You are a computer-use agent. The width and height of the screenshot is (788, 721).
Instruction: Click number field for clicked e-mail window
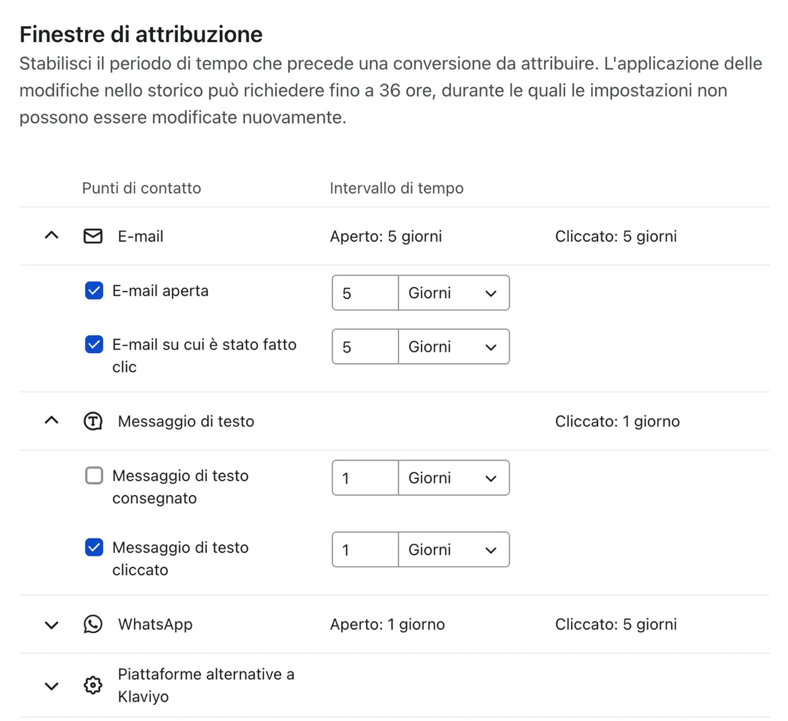[x=365, y=347]
